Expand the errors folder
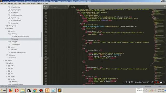Image resolution: width=166 pixels, height=93 pixels. [x=7, y=47]
